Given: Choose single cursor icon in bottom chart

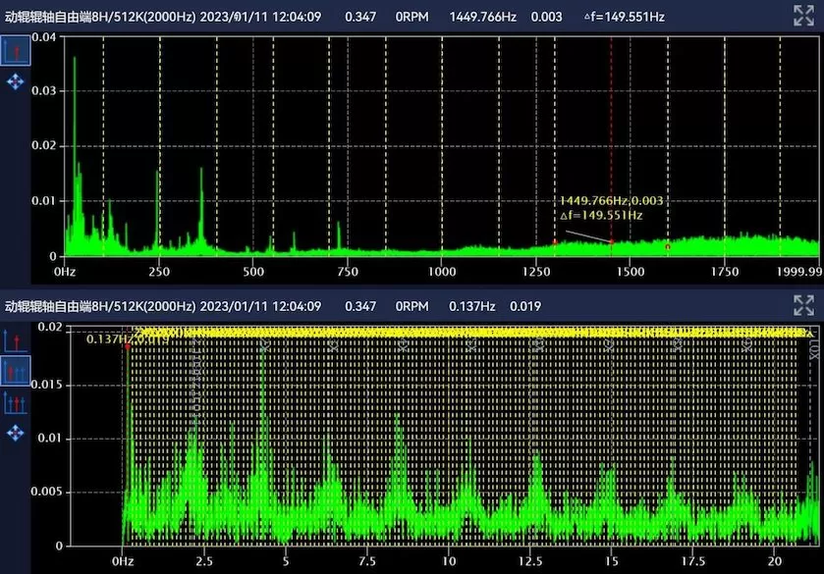Looking at the screenshot, I should (16, 340).
